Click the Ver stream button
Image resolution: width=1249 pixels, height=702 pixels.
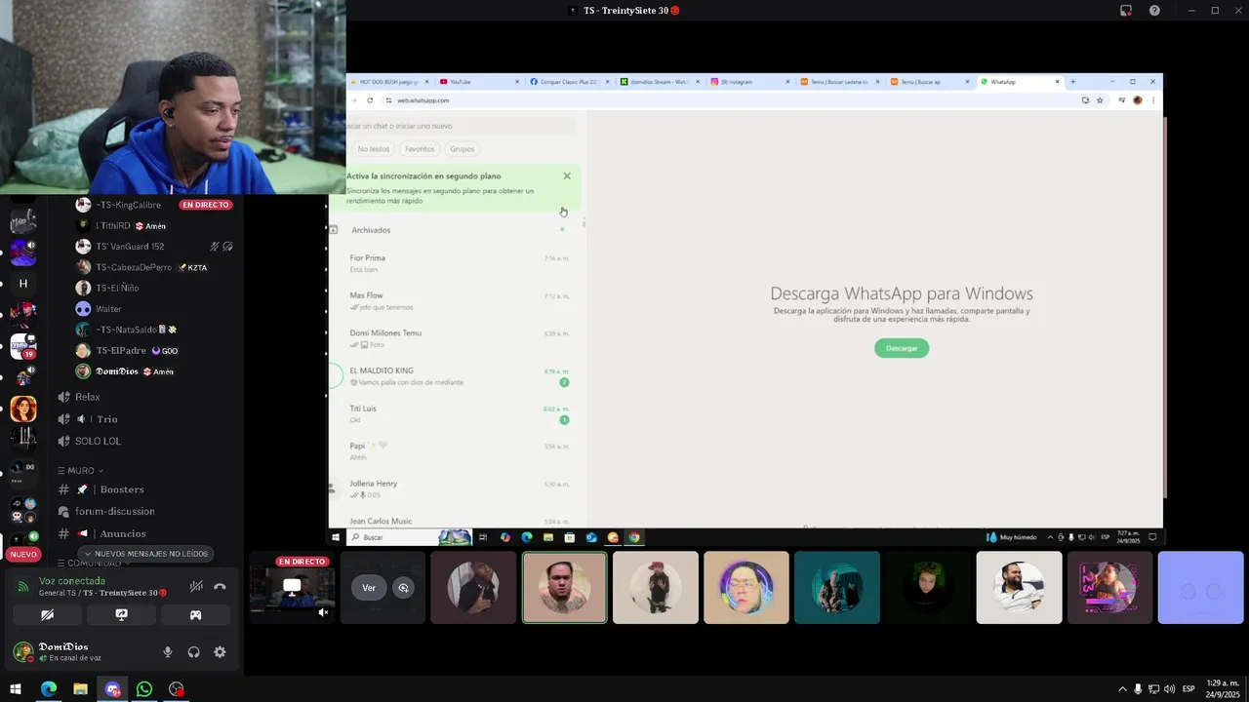[369, 588]
